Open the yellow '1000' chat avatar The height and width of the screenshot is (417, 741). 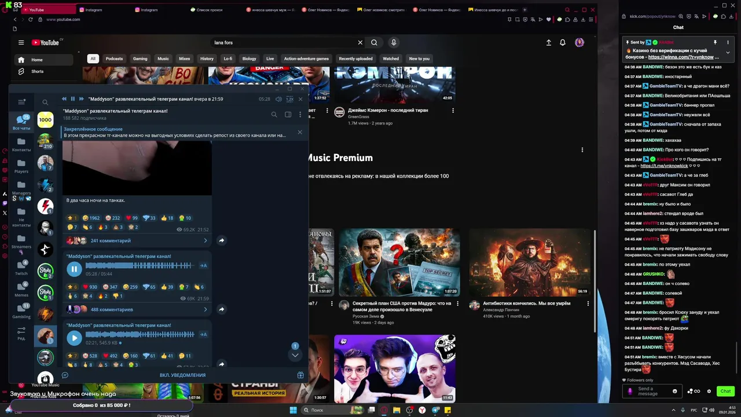45,120
